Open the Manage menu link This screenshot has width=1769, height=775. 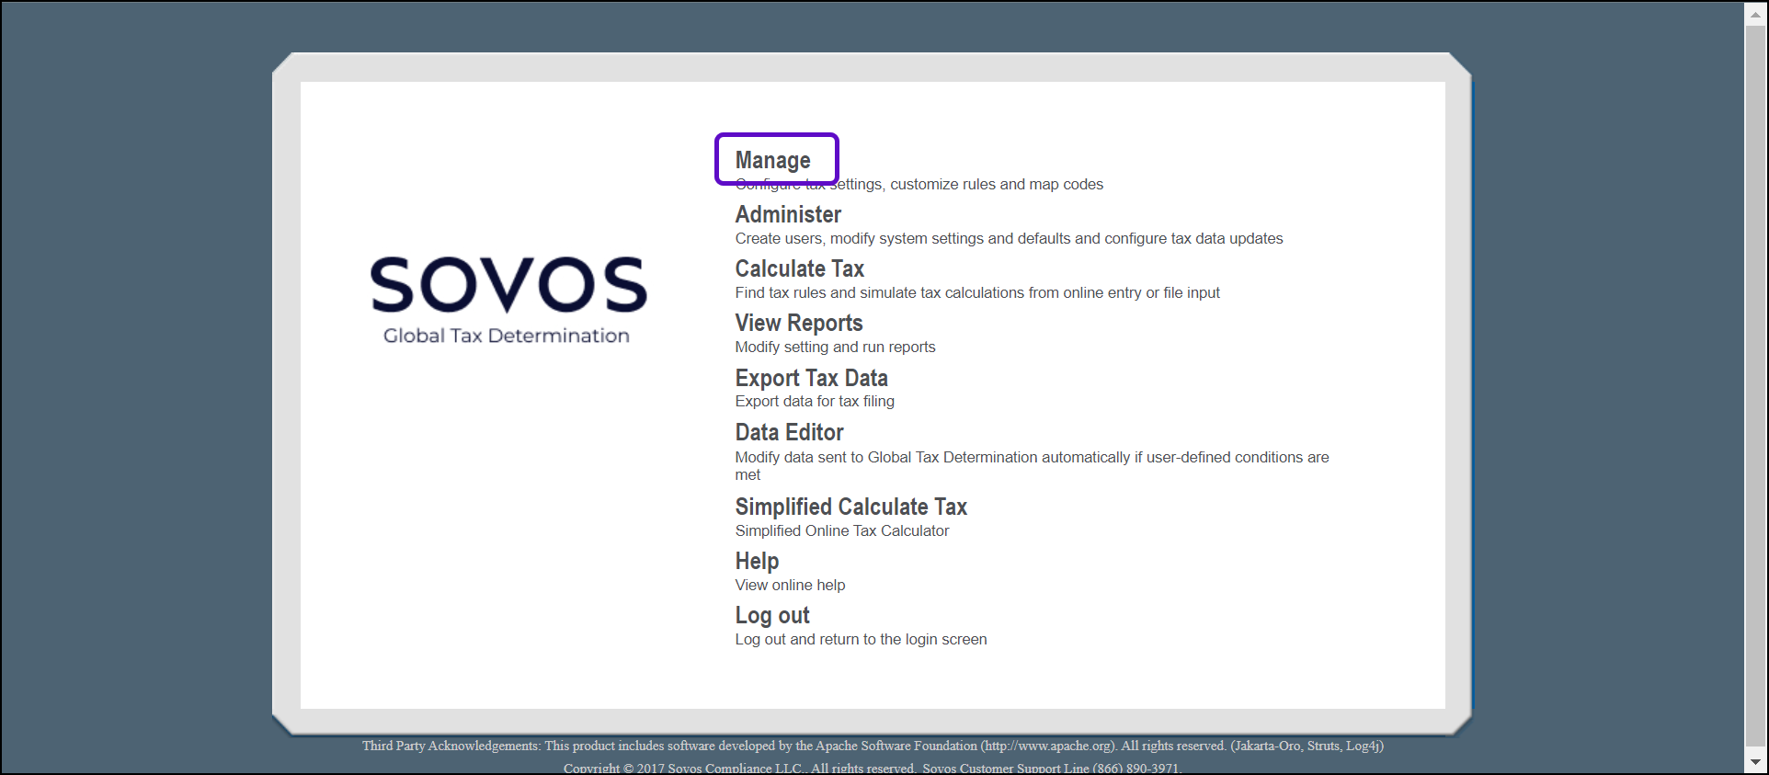[772, 161]
